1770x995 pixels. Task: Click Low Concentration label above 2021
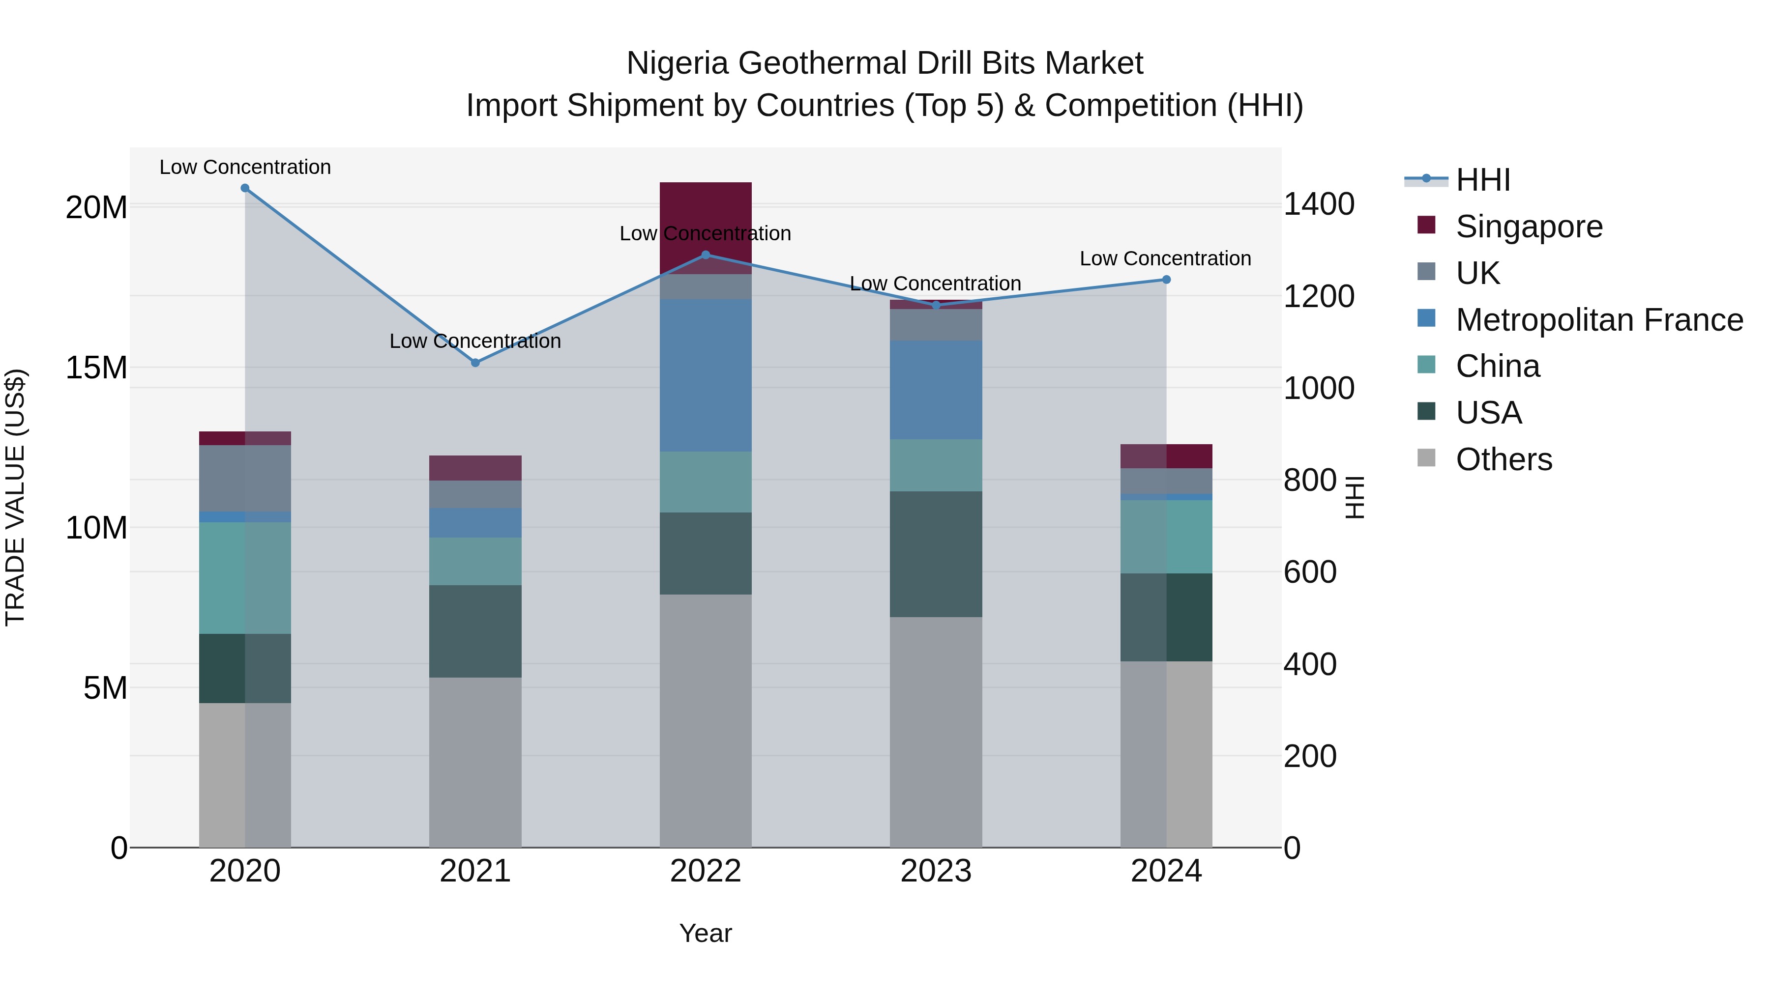pyautogui.click(x=475, y=341)
